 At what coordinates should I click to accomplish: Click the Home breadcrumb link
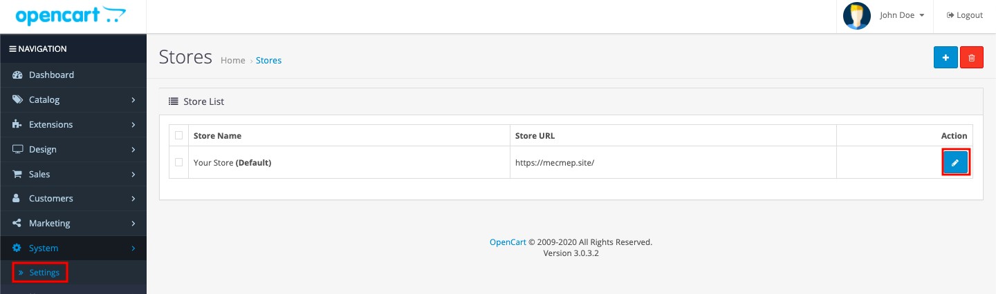pyautogui.click(x=232, y=60)
